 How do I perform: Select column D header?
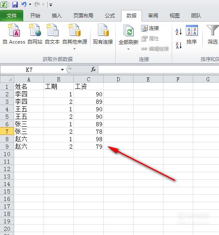118,79
